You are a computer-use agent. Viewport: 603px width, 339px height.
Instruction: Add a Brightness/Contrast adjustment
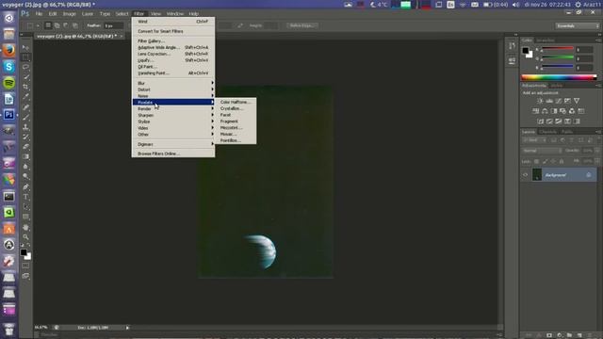pyautogui.click(x=540, y=101)
